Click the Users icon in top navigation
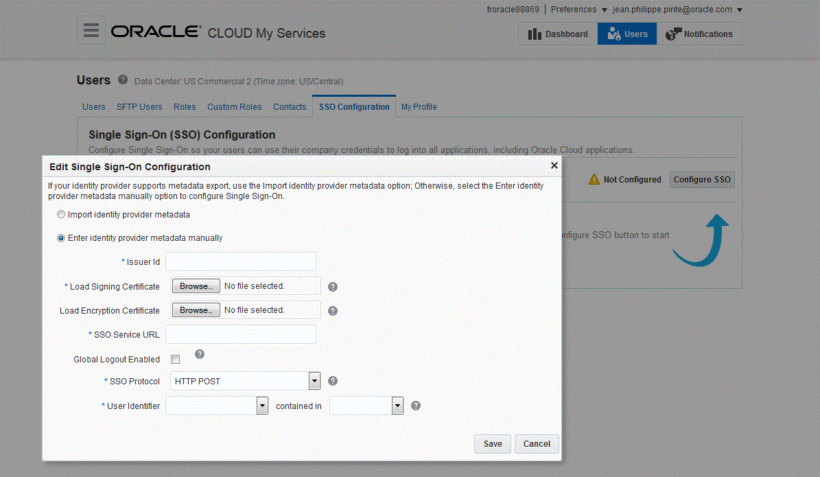820x477 pixels. pyautogui.click(x=613, y=33)
